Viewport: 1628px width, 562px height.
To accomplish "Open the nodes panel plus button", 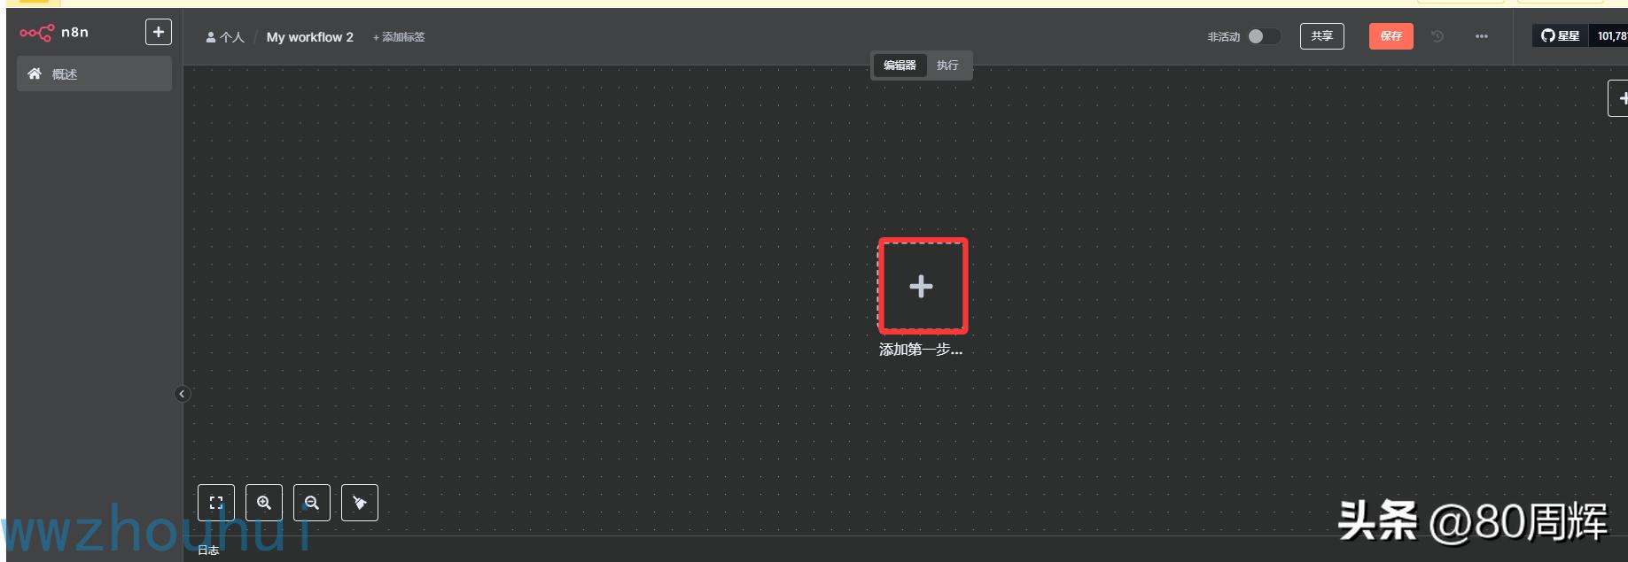I will click(x=1619, y=98).
